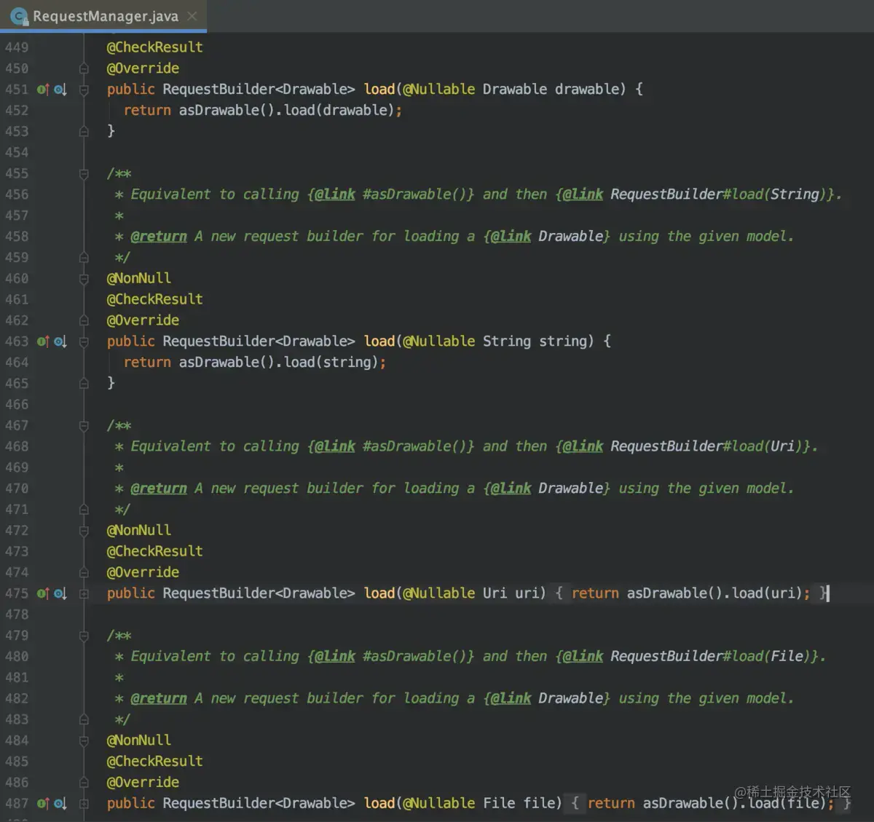Click 'return asDrawable().load(drawable);' on line 452
This screenshot has width=874, height=822.
pos(263,111)
